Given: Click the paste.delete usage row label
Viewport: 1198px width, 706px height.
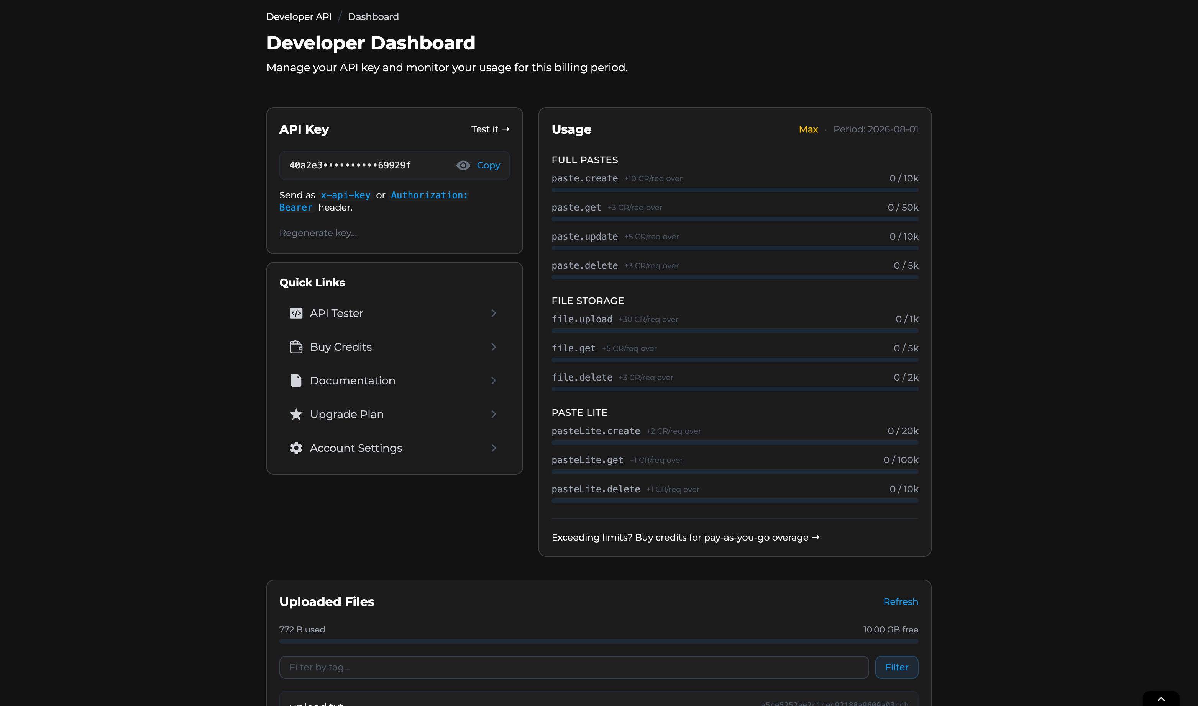Looking at the screenshot, I should pyautogui.click(x=584, y=265).
